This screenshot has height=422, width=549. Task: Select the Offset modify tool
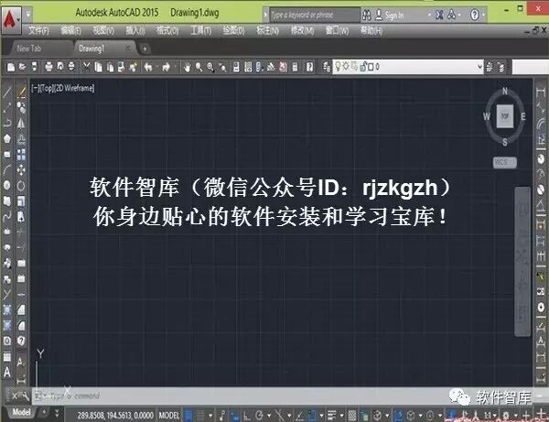(x=21, y=139)
